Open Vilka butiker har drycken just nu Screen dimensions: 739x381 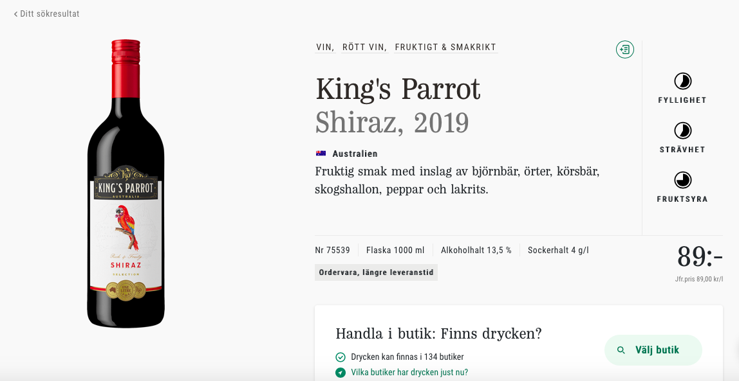[x=409, y=373]
